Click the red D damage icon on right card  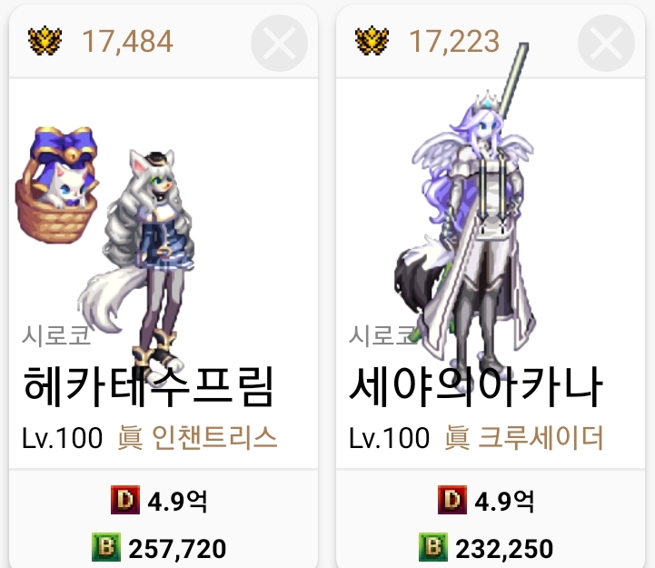click(452, 500)
